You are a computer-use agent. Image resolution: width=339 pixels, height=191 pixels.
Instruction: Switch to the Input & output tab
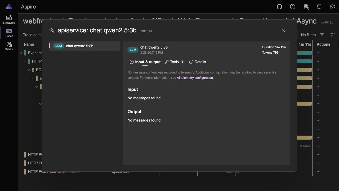click(x=145, y=62)
